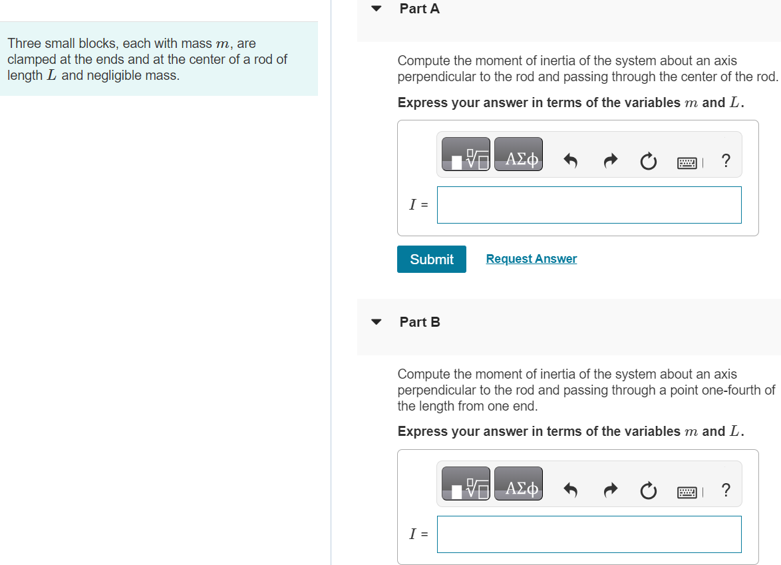
Task: Reset Part A answer field
Action: coord(648,161)
